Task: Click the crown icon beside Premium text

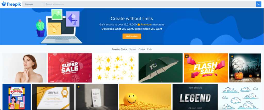Action: tap(139, 24)
